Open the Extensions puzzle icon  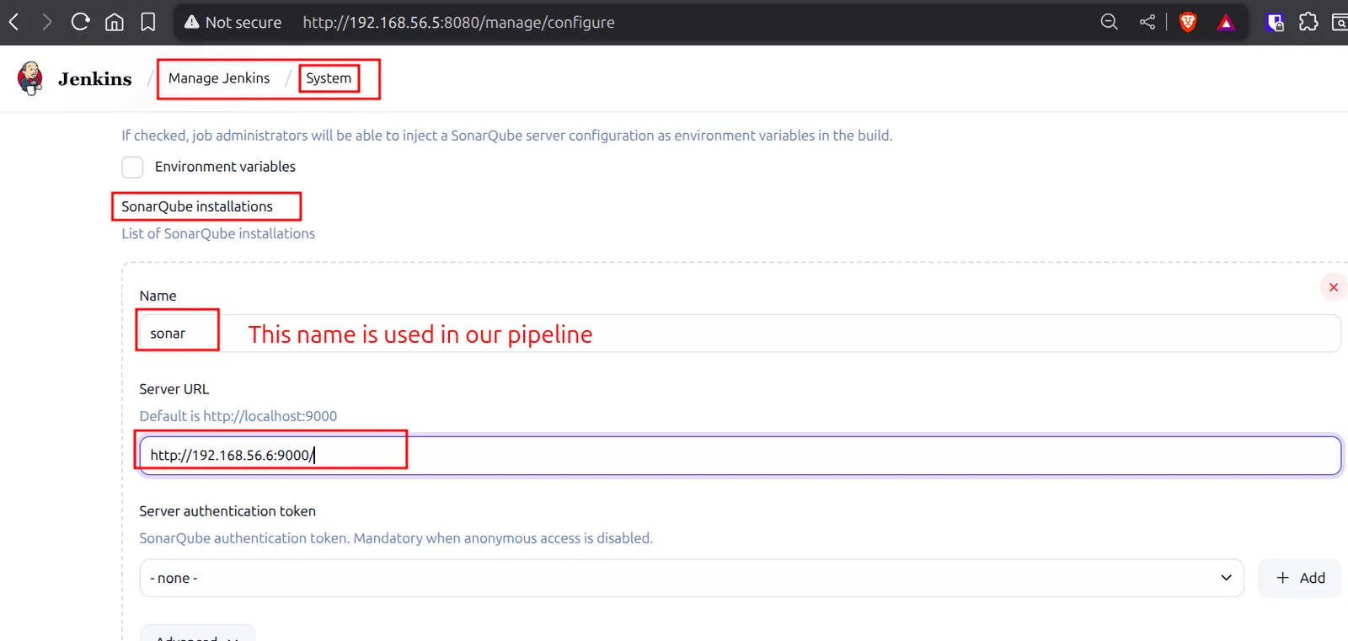[1308, 22]
